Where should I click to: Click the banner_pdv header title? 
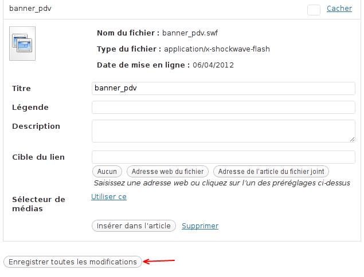[x=30, y=9]
